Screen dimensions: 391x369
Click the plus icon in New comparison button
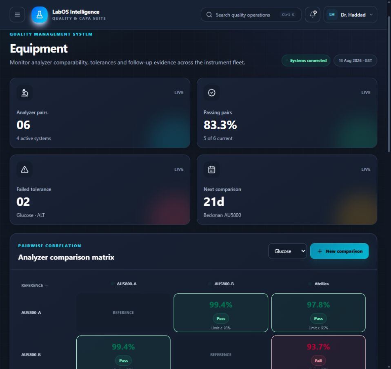(x=320, y=251)
